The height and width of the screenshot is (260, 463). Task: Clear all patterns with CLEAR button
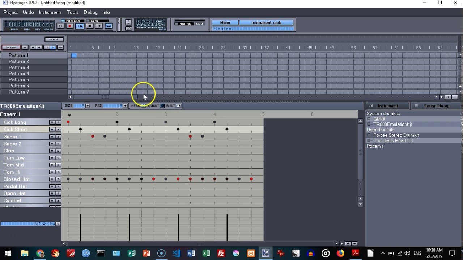(11, 48)
